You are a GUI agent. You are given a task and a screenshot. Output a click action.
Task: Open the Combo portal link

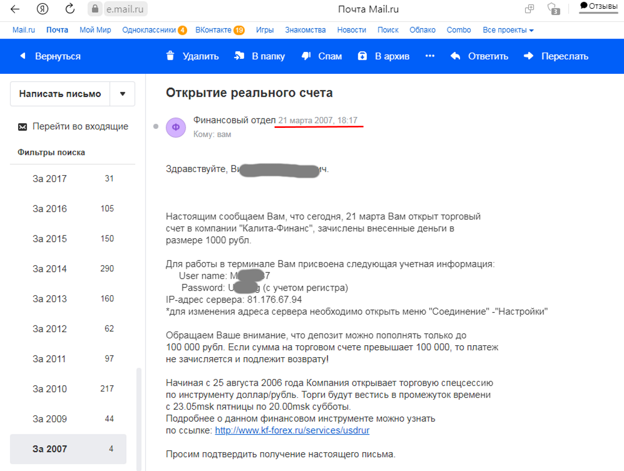459,30
